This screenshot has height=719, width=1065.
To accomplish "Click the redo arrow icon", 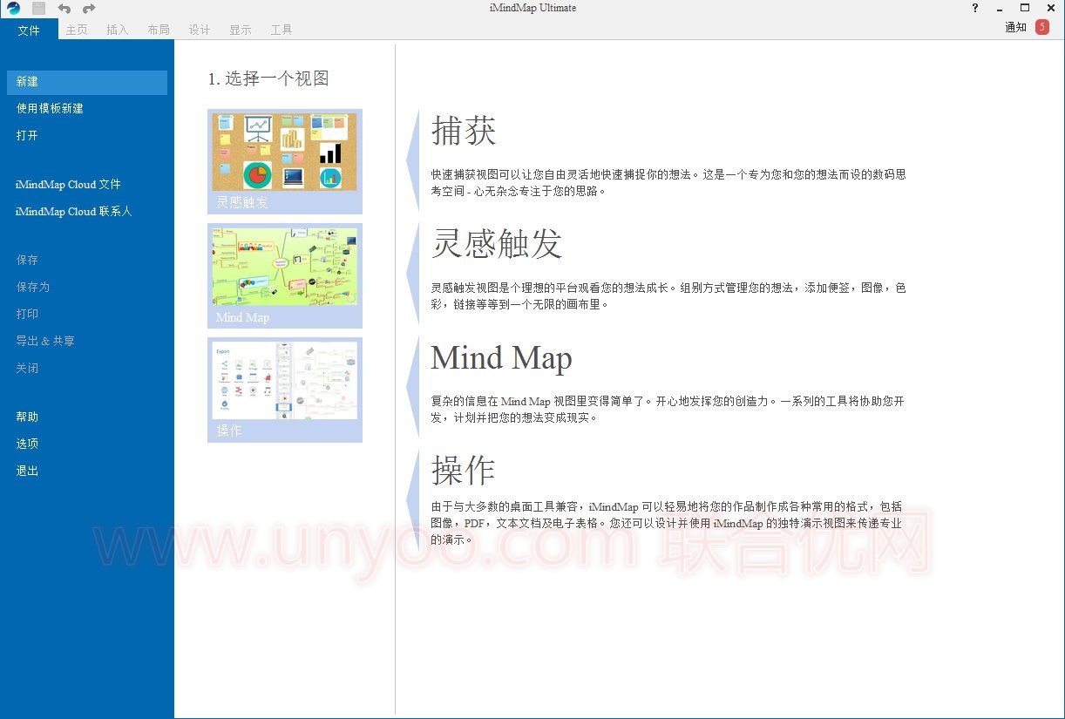I will point(89,8).
